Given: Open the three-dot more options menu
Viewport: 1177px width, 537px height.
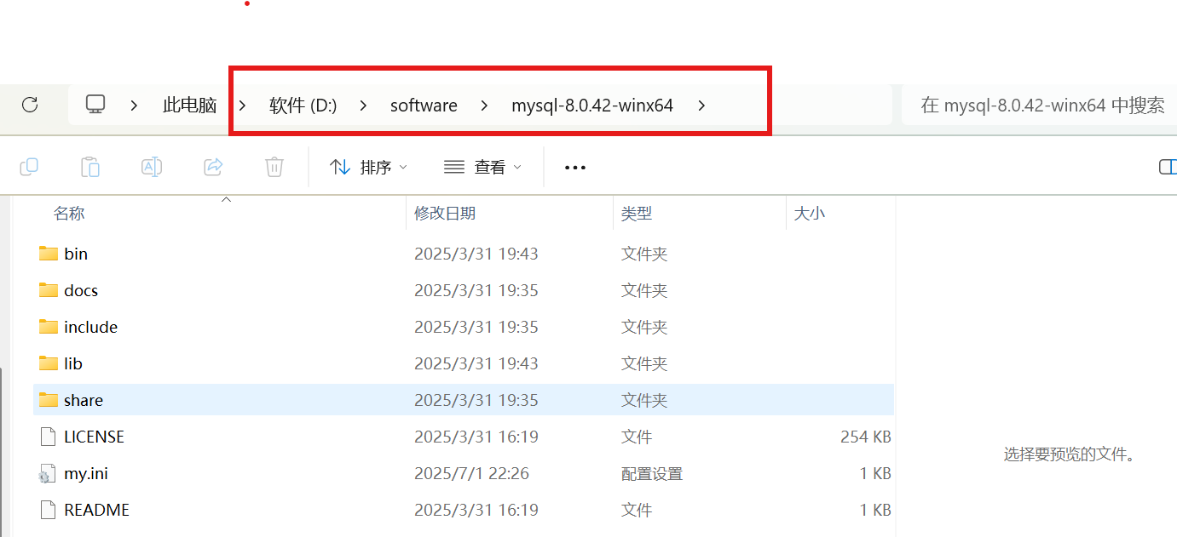Looking at the screenshot, I should [x=575, y=168].
